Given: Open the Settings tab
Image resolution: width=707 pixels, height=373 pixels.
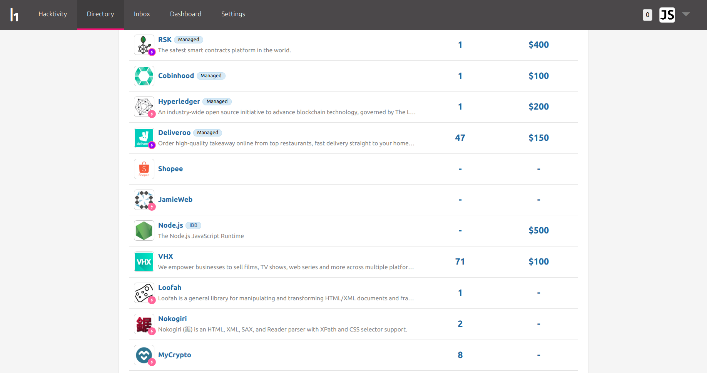Looking at the screenshot, I should click(x=233, y=14).
